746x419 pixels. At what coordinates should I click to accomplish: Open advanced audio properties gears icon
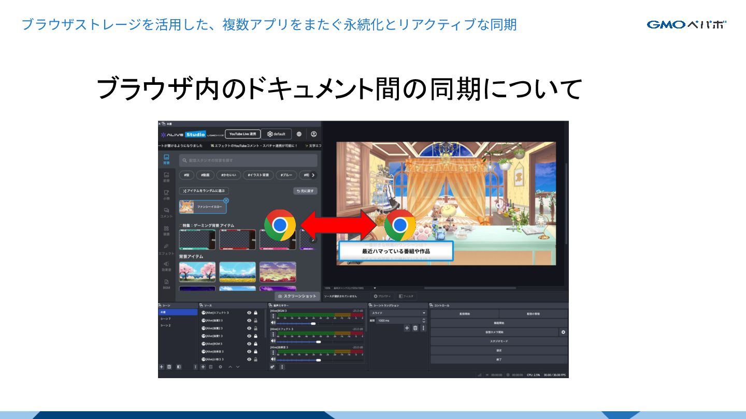[x=273, y=367]
